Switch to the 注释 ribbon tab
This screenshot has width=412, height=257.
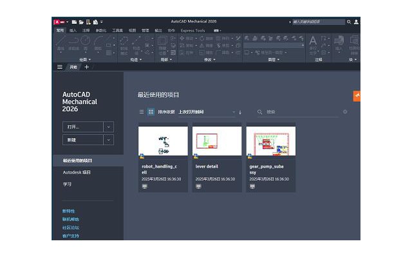pos(86,30)
